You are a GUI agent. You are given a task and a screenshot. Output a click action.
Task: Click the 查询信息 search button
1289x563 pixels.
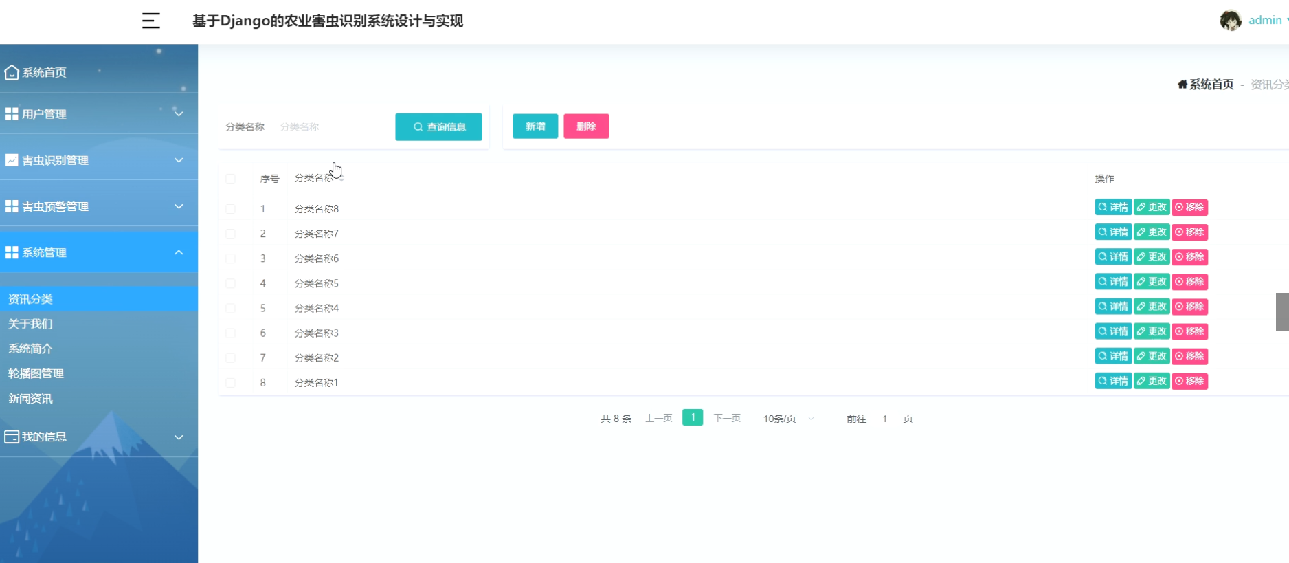[438, 126]
